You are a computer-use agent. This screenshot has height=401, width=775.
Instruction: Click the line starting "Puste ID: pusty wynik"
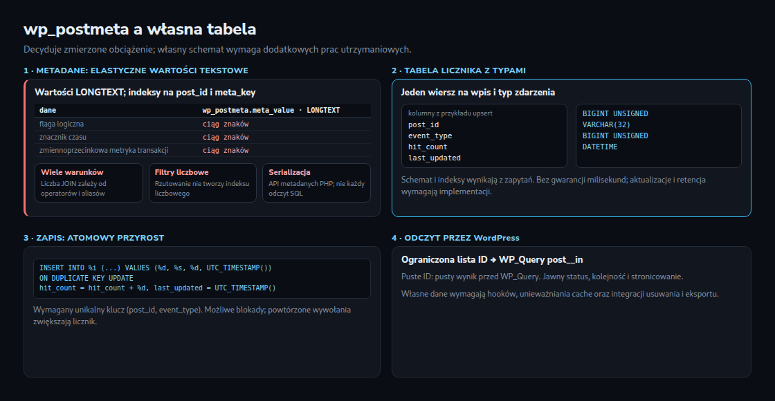coord(542,277)
